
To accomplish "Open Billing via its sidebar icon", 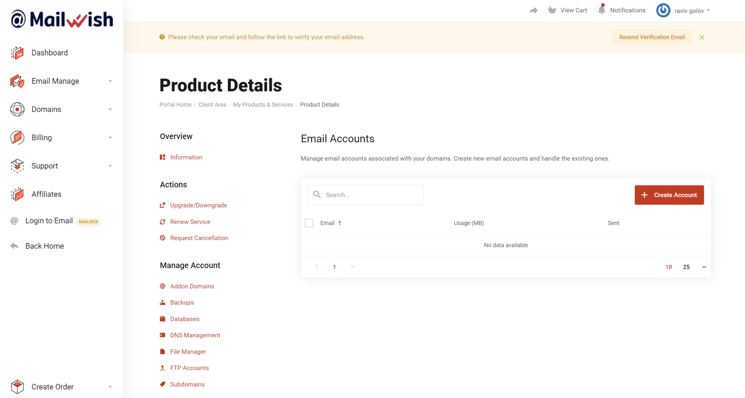I will (x=17, y=138).
